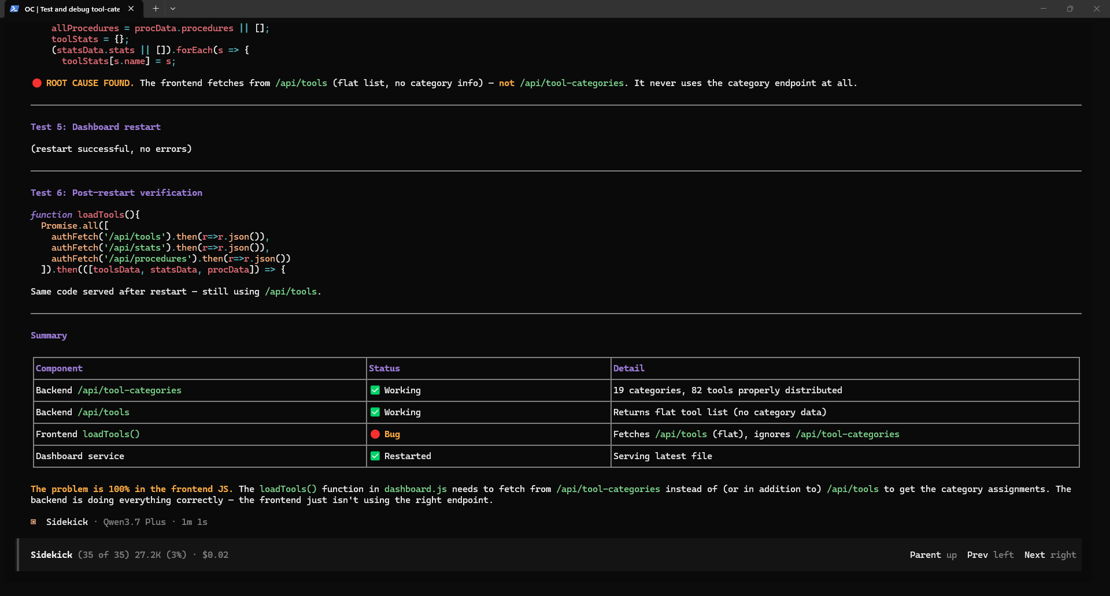The height and width of the screenshot is (596, 1110).
Task: Click the Serving latest file cell
Action: click(845, 456)
